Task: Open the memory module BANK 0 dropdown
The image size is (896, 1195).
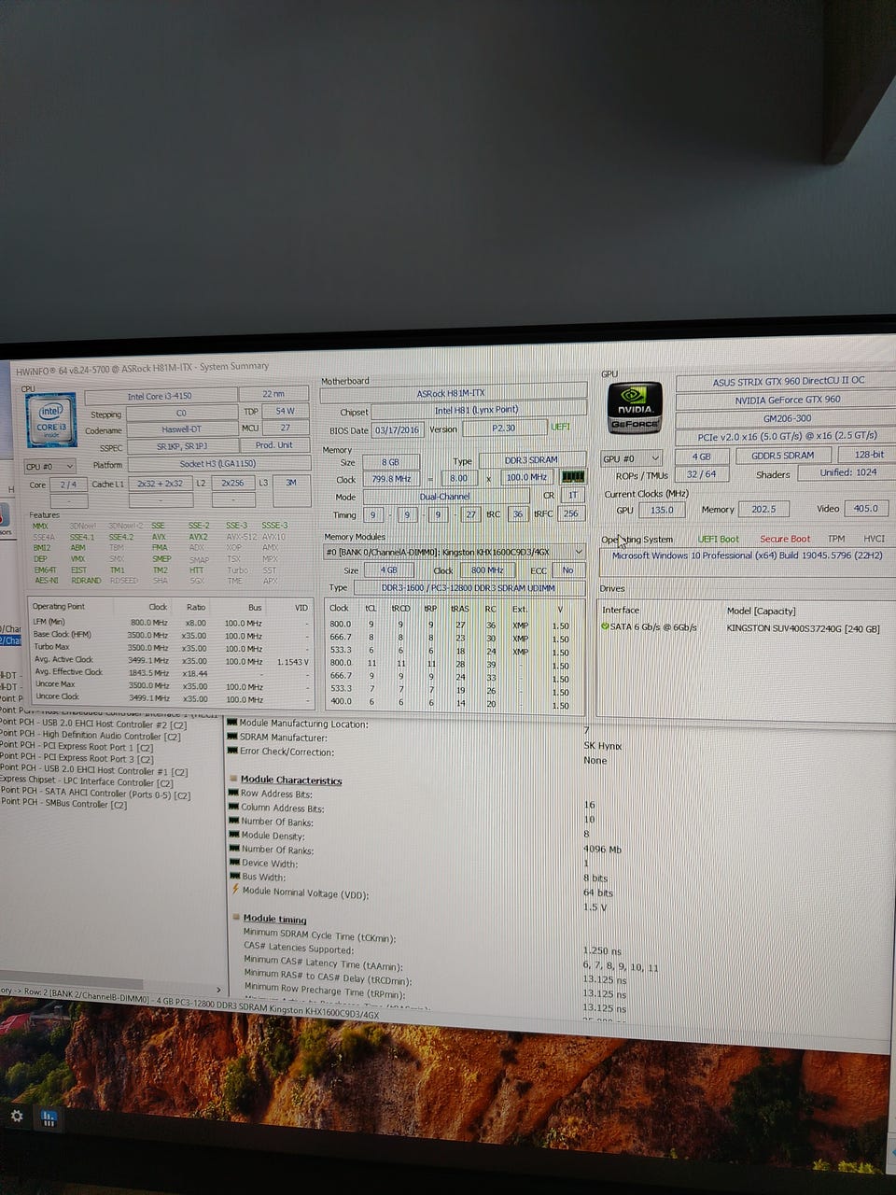Action: (x=455, y=552)
